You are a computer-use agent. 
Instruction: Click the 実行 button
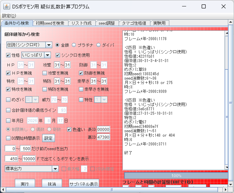25,184
